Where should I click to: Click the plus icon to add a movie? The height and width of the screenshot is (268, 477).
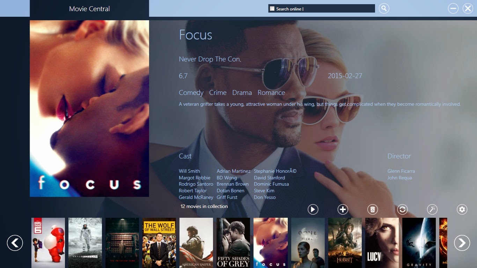(x=343, y=209)
